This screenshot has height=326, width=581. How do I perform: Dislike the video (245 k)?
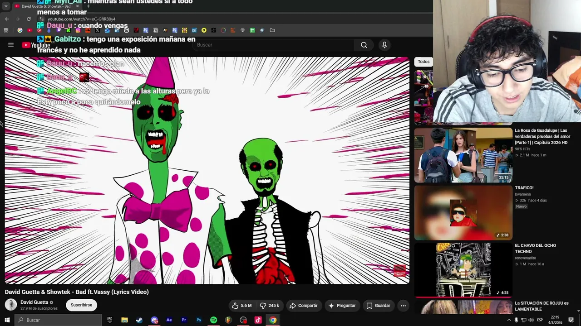pyautogui.click(x=269, y=306)
